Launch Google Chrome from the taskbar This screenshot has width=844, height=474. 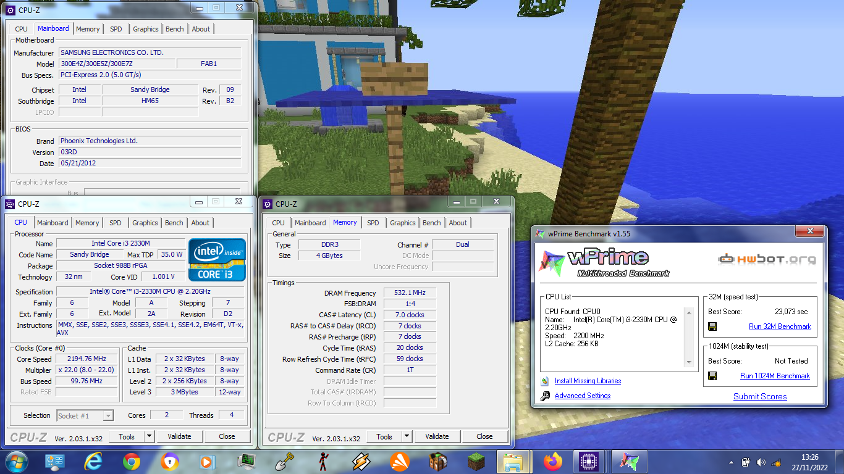click(x=132, y=462)
